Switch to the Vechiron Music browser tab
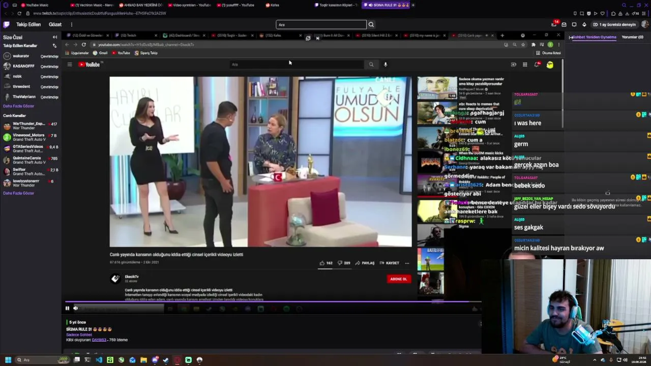 (x=92, y=5)
